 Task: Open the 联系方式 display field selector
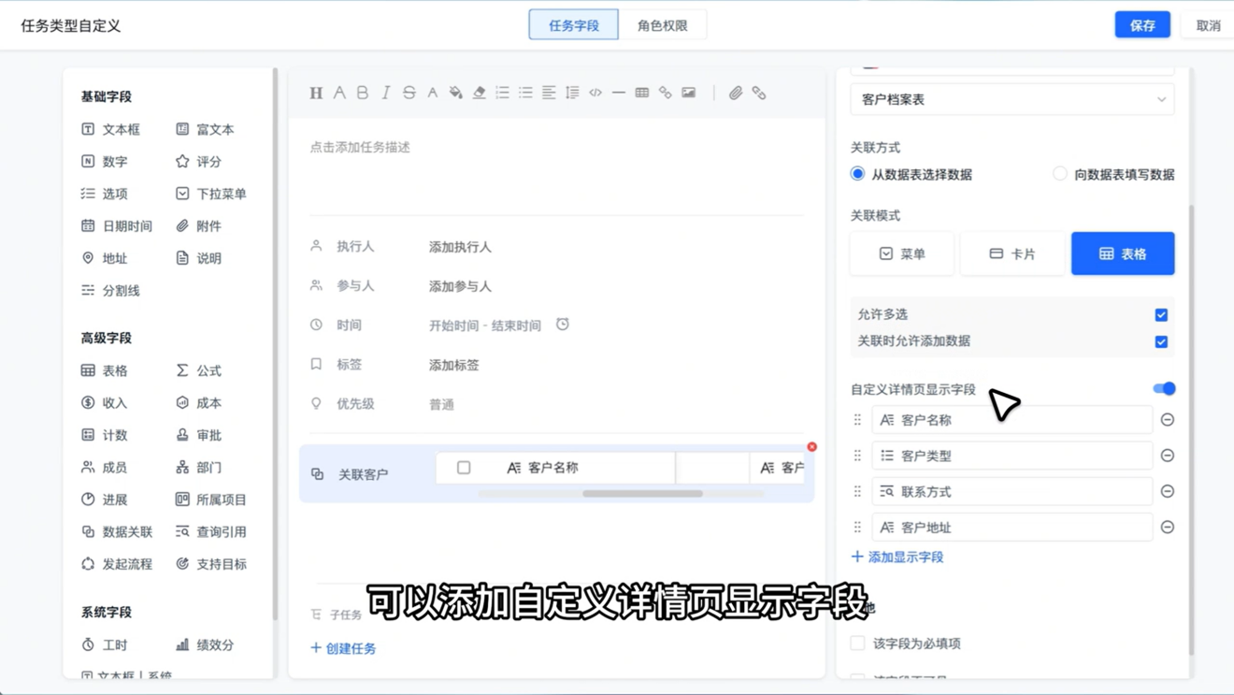pyautogui.click(x=1012, y=491)
